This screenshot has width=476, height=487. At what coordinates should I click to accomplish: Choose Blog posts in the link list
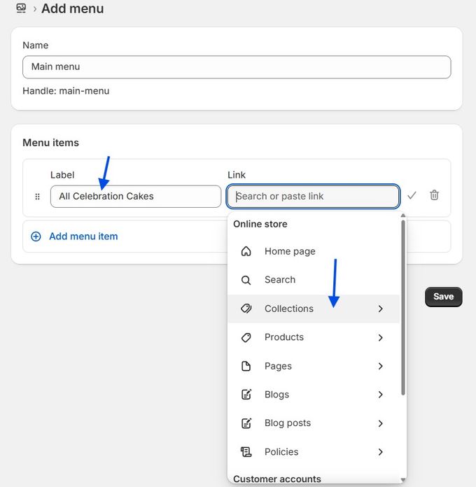[x=314, y=423]
